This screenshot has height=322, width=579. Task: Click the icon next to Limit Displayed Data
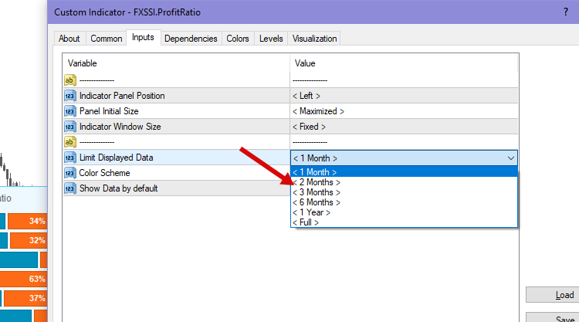[x=70, y=158]
